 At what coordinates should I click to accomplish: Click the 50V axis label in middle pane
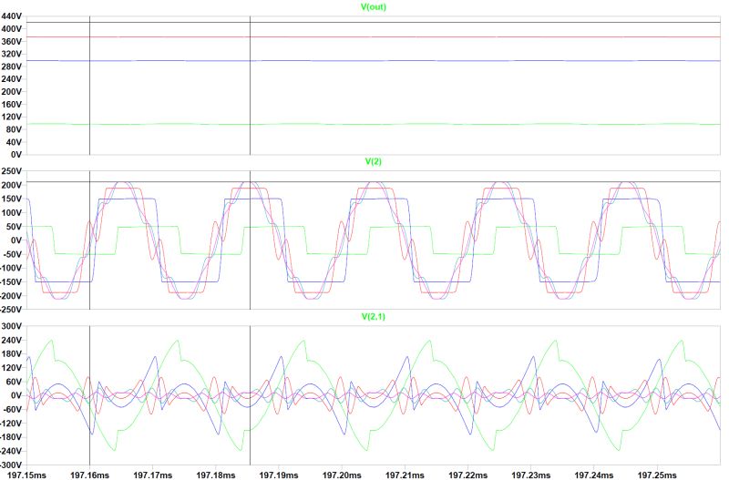pyautogui.click(x=14, y=226)
